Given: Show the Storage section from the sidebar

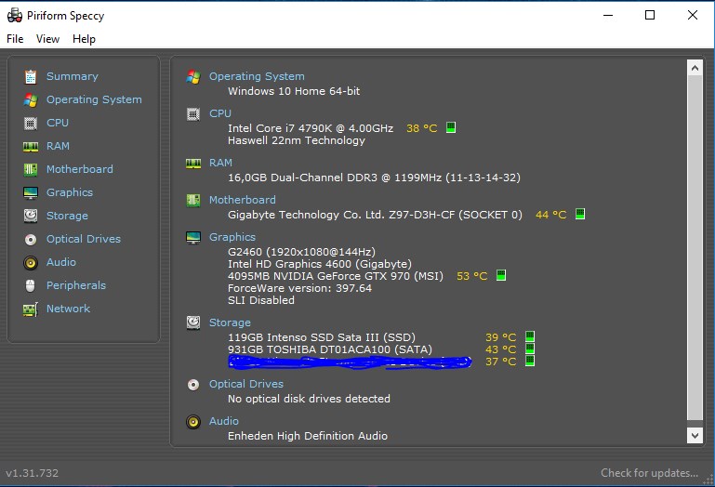Looking at the screenshot, I should pyautogui.click(x=67, y=216).
